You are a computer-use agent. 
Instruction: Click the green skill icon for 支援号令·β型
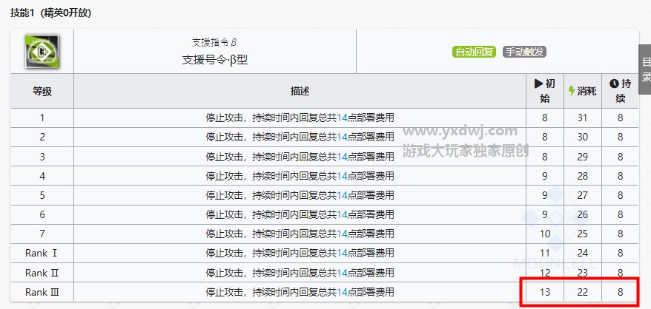click(43, 52)
